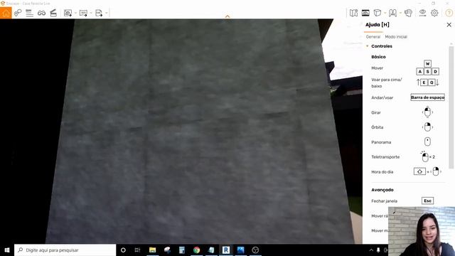
Task: Click the taskbar search field
Action: point(65,250)
